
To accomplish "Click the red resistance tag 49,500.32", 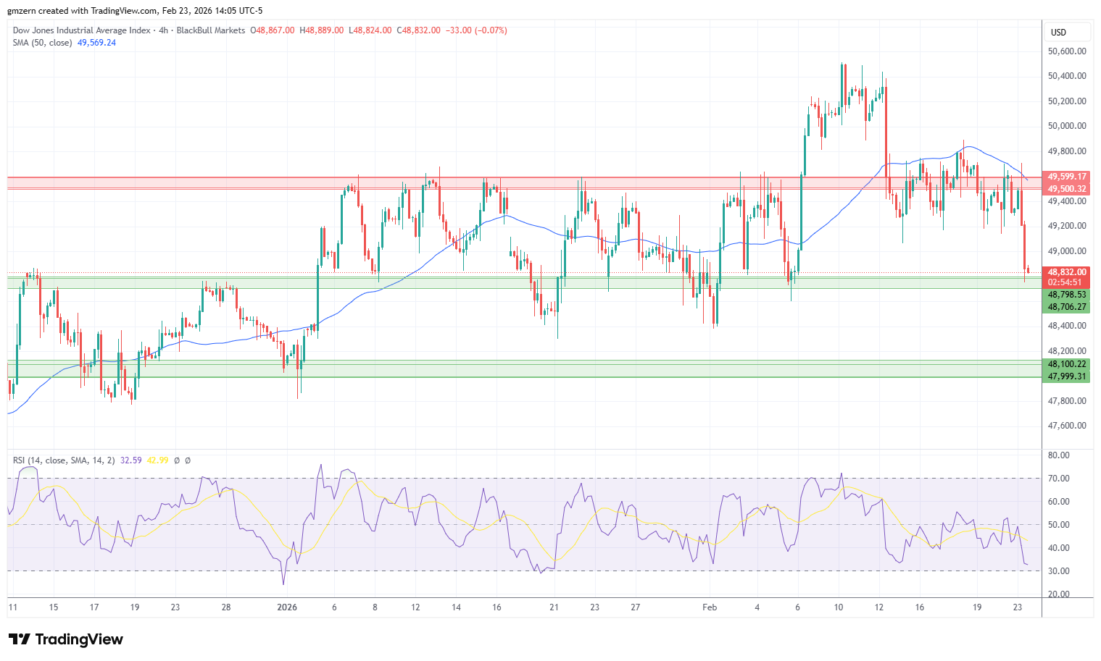I will click(1068, 189).
